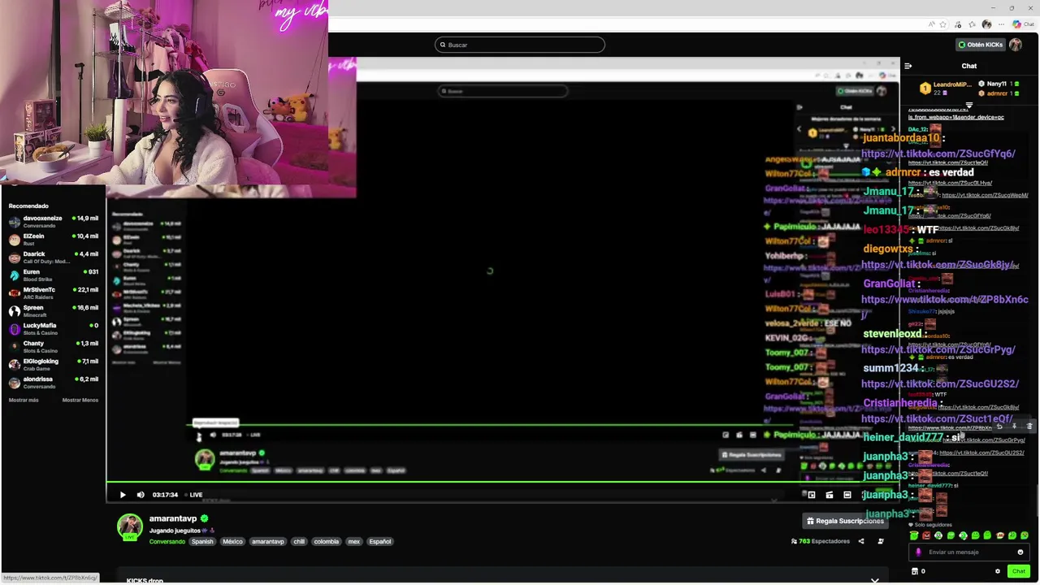Expand list with Mostrar más
The height and width of the screenshot is (585, 1040).
(24, 401)
